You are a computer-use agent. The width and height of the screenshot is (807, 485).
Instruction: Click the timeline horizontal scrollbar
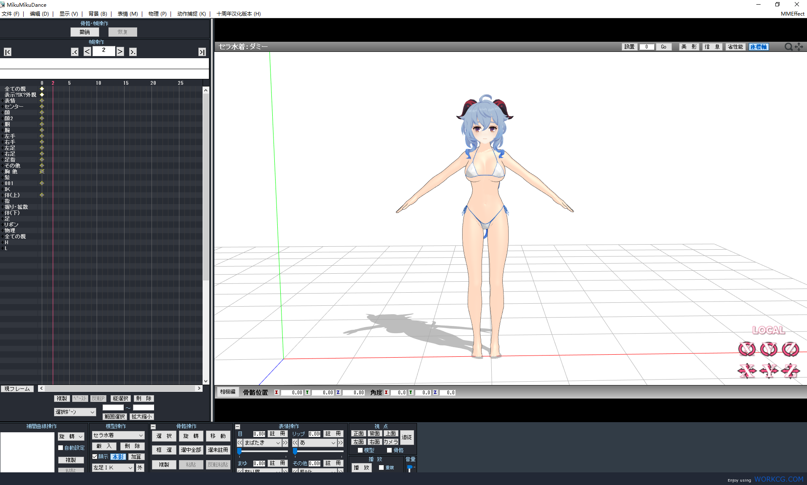click(x=120, y=388)
